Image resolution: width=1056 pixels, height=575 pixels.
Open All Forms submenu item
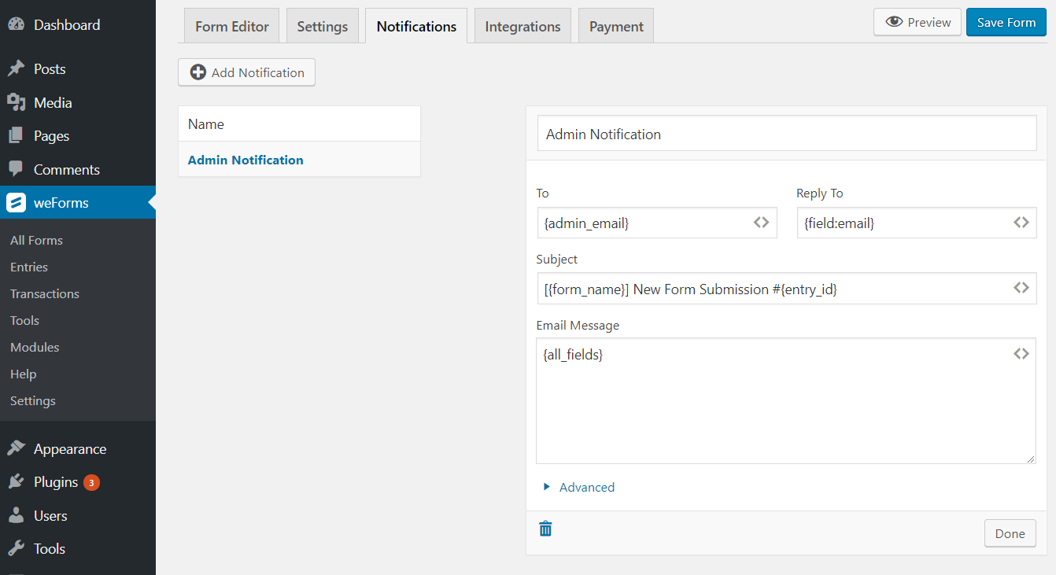pos(36,240)
